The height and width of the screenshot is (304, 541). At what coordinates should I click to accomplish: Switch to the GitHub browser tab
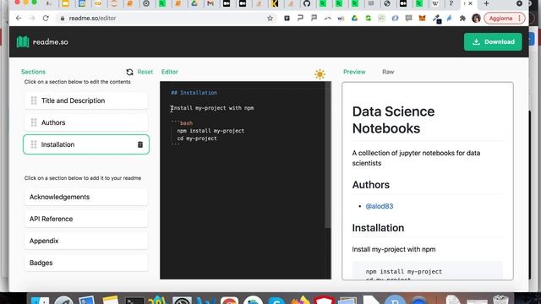[x=307, y=3]
